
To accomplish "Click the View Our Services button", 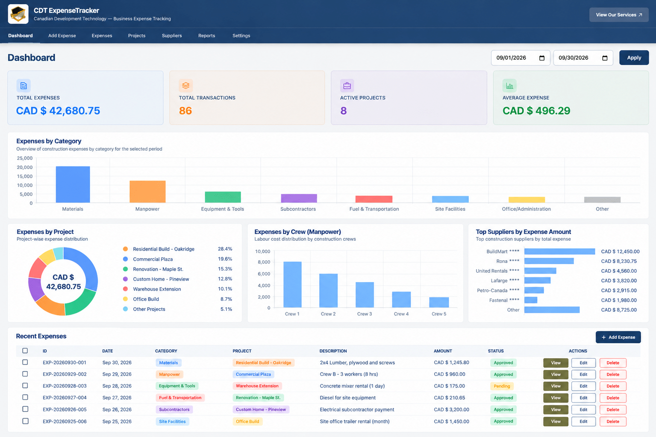I will pos(619,15).
